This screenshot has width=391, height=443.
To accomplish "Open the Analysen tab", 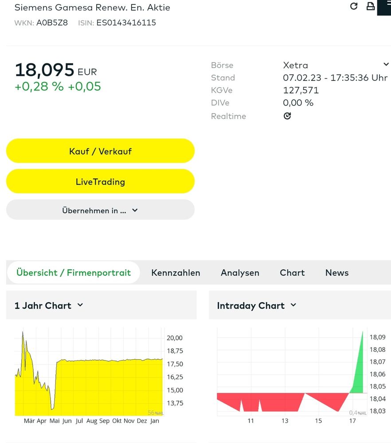I will point(240,273).
